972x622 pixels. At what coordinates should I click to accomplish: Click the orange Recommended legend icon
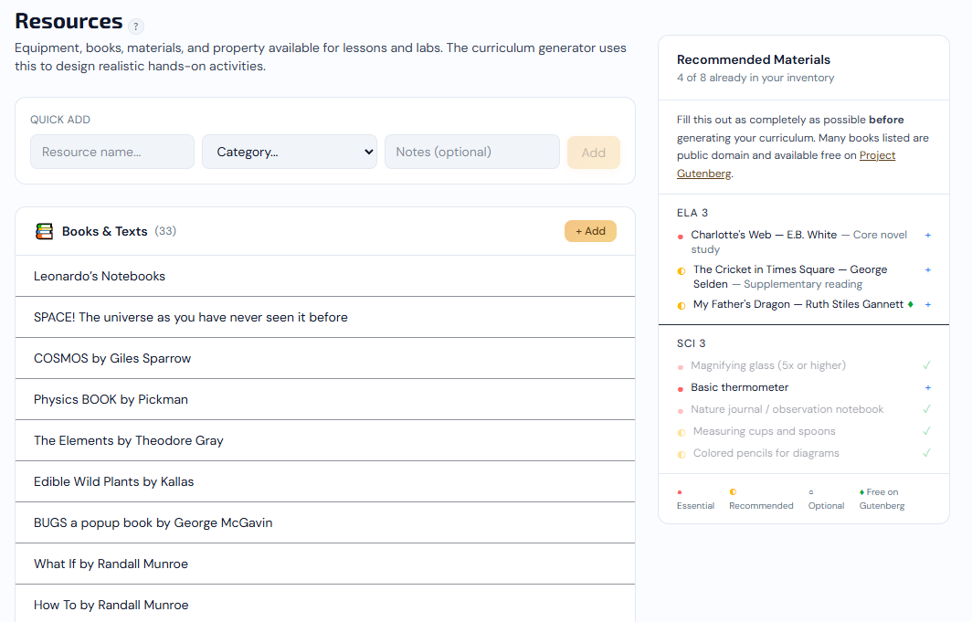(x=731, y=491)
